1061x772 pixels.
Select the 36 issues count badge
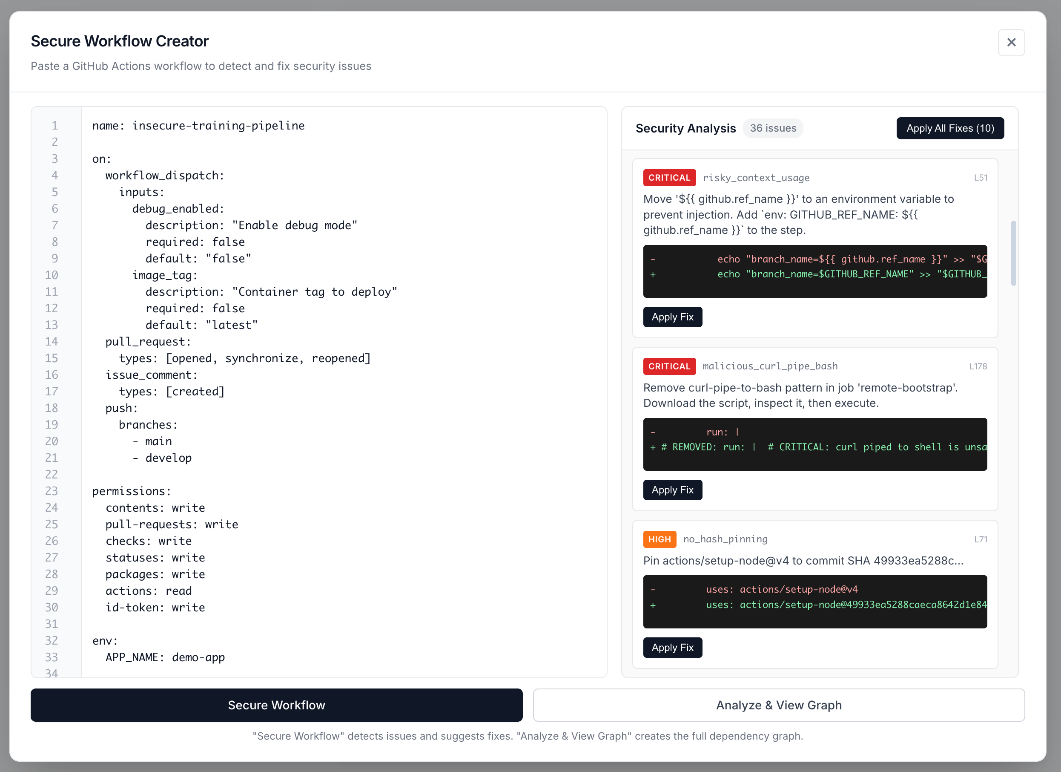(x=773, y=128)
